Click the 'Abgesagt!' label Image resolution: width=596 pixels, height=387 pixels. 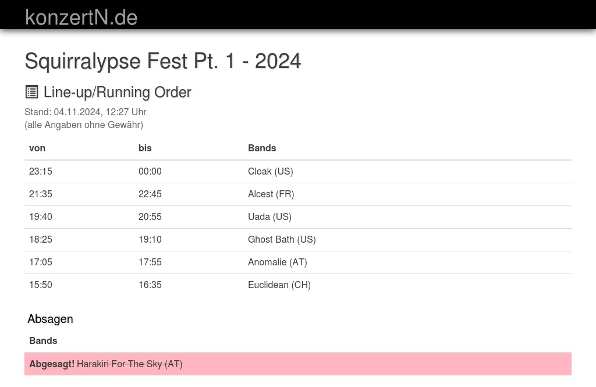[x=52, y=364]
